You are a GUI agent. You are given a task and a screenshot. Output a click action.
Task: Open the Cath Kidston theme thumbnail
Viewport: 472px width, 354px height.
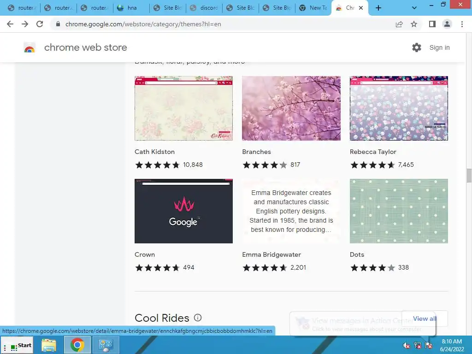(183, 108)
